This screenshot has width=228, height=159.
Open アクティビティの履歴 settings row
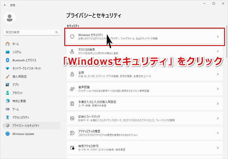point(145,133)
